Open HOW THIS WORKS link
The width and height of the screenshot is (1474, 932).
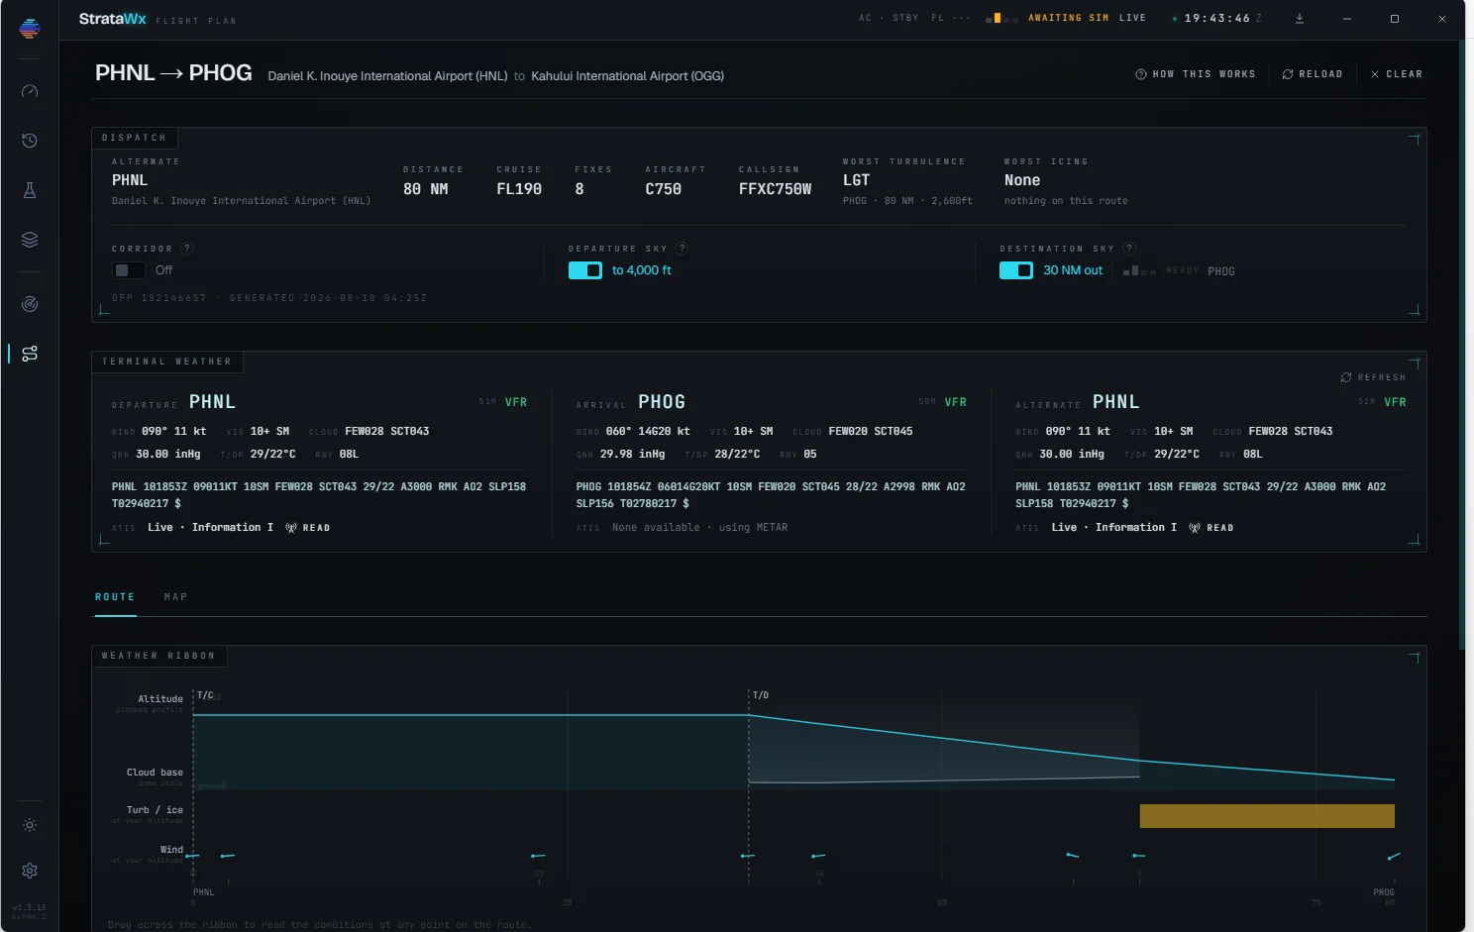click(x=1196, y=74)
